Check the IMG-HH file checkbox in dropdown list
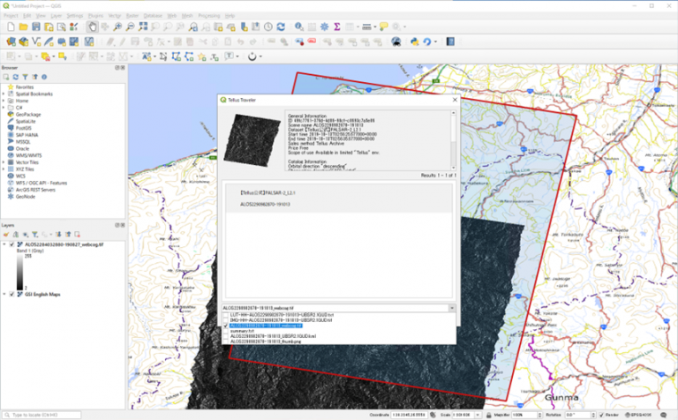This screenshot has height=420, width=678. click(226, 320)
